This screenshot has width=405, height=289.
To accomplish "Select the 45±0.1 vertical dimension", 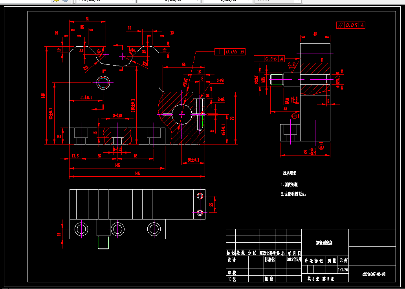I will [224, 130].
